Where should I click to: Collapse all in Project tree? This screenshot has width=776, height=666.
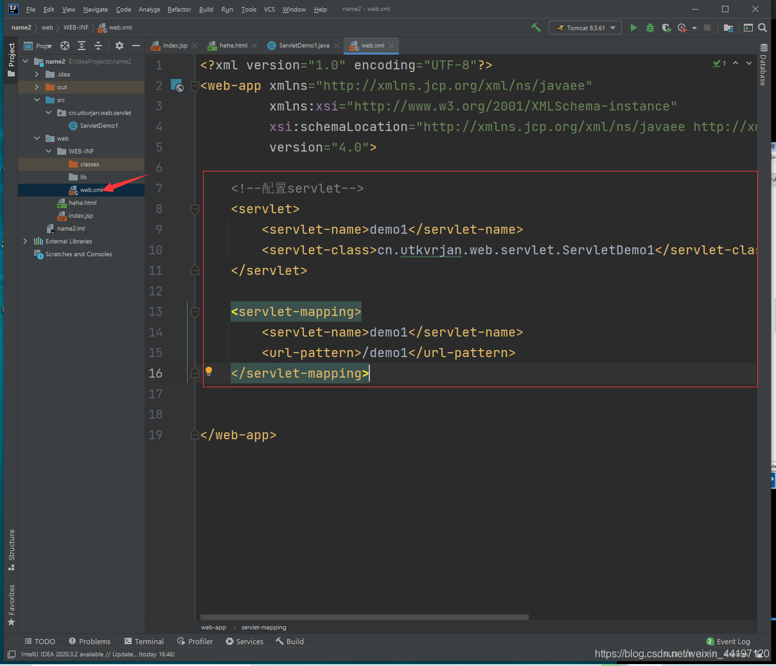(x=98, y=46)
